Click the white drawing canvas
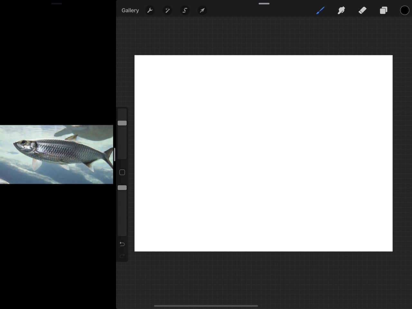 coord(263,153)
